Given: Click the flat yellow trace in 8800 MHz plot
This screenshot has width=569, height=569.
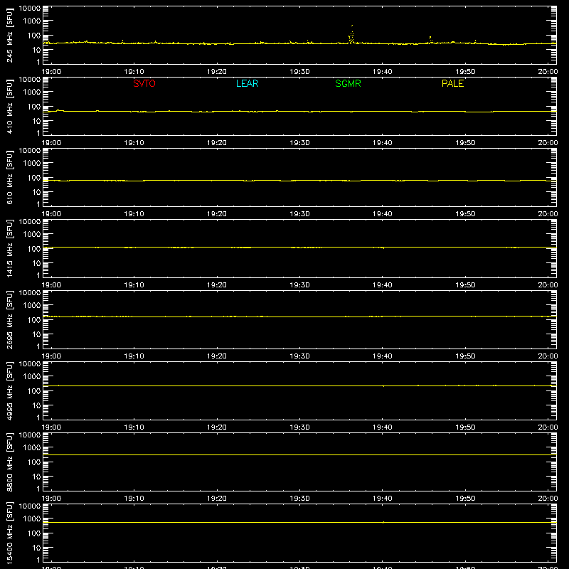Looking at the screenshot, I should pos(299,454).
